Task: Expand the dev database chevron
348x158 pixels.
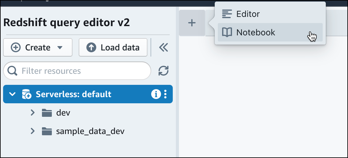Action: pyautogui.click(x=33, y=113)
